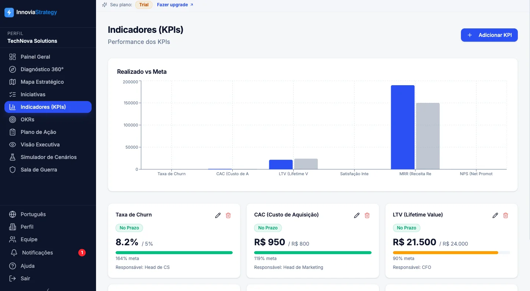The image size is (530, 291).
Task: Click the 'Realizado vs Meta' chart title
Action: [142, 72]
